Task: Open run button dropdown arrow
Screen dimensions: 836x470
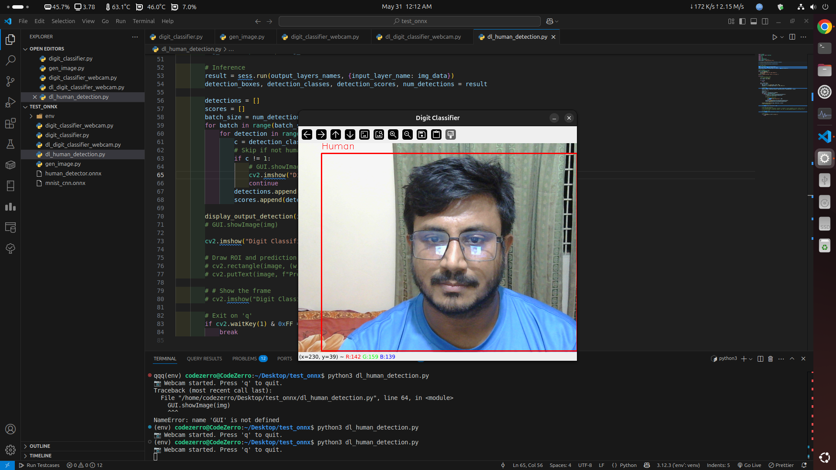Action: pos(782,37)
